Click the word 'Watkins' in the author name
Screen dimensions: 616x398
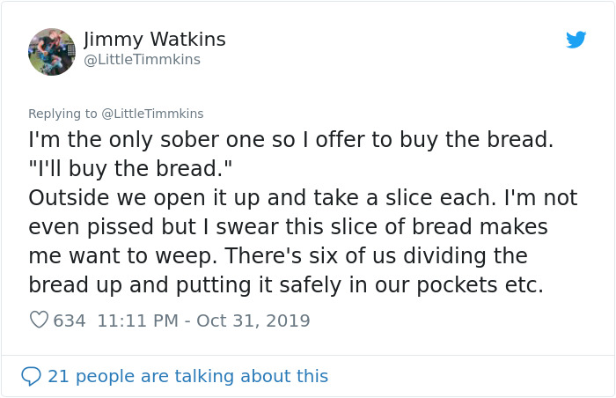(x=188, y=40)
